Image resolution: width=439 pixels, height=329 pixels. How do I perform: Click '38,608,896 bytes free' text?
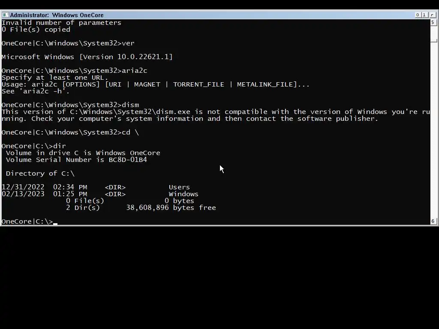[171, 208]
